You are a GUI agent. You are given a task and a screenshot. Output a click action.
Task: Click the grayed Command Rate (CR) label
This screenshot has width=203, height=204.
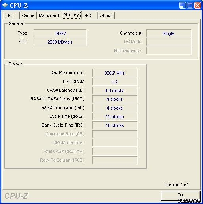click(x=65, y=134)
